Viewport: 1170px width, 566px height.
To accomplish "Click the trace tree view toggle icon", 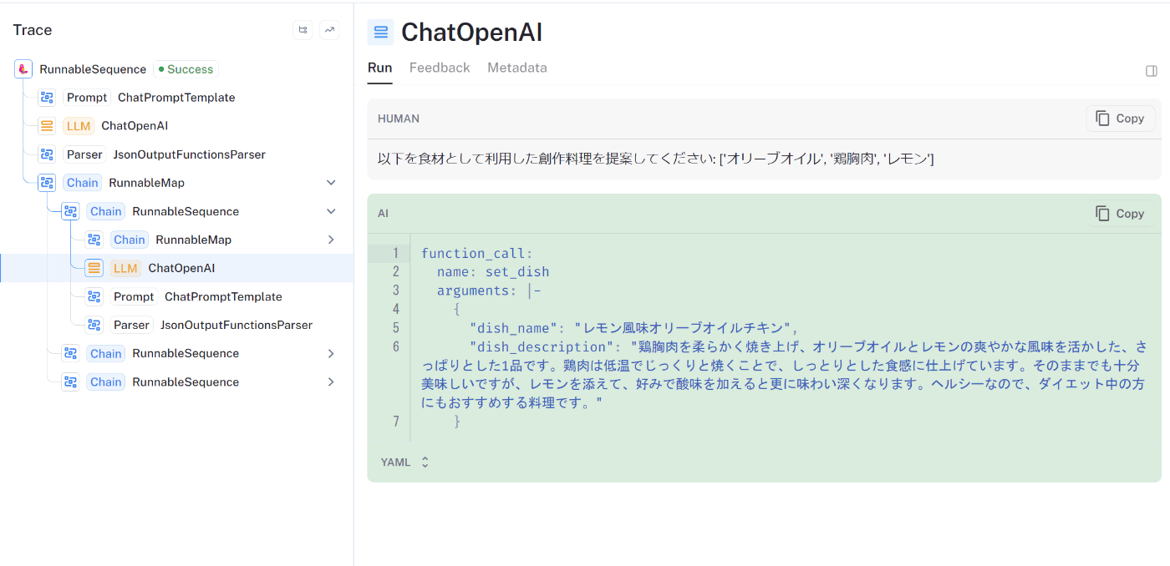I will (303, 30).
